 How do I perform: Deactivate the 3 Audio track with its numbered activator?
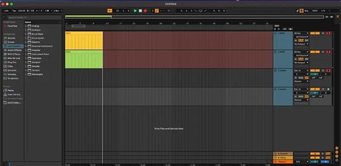point(315,70)
